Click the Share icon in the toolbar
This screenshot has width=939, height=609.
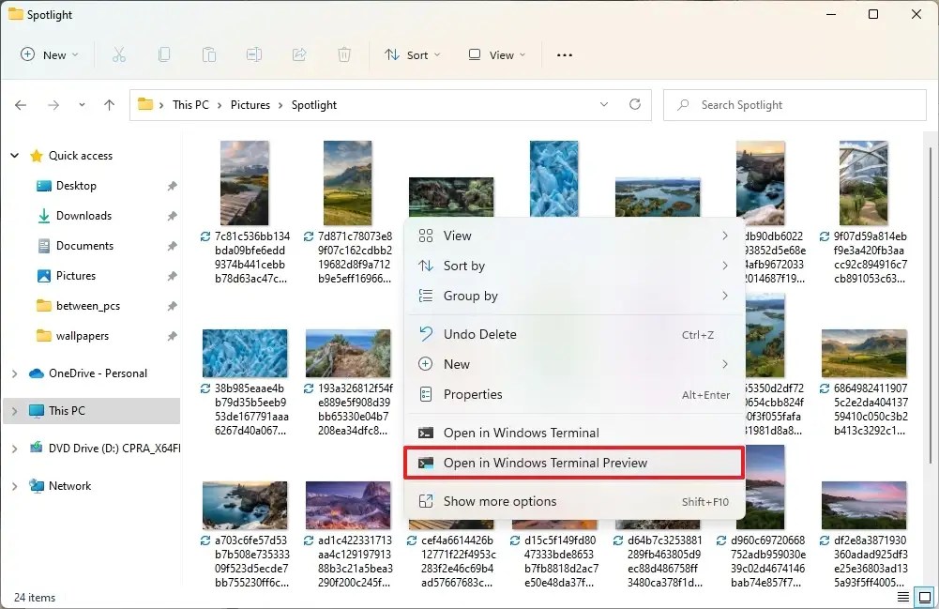pos(299,54)
